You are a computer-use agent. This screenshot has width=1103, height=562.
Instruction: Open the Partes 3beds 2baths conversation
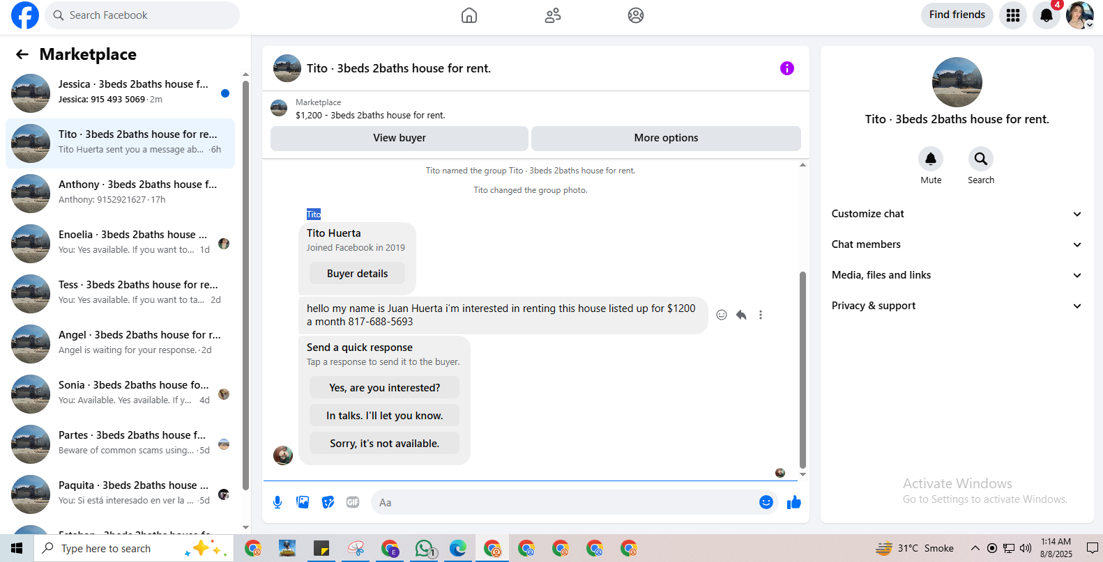121,444
